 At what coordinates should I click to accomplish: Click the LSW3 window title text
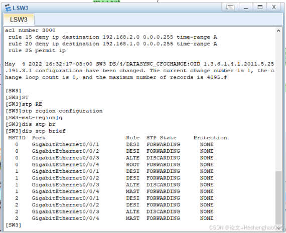(21, 8)
